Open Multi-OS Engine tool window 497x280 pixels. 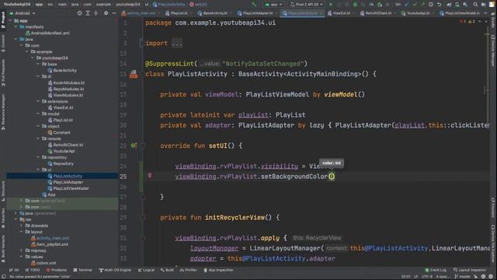pyautogui.click(x=115, y=270)
